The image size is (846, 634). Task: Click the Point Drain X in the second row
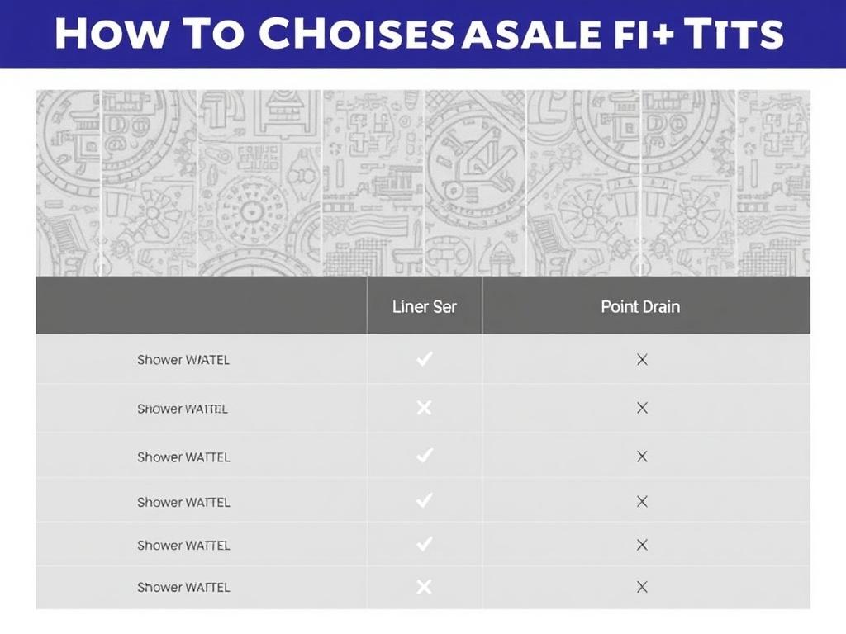click(x=642, y=408)
